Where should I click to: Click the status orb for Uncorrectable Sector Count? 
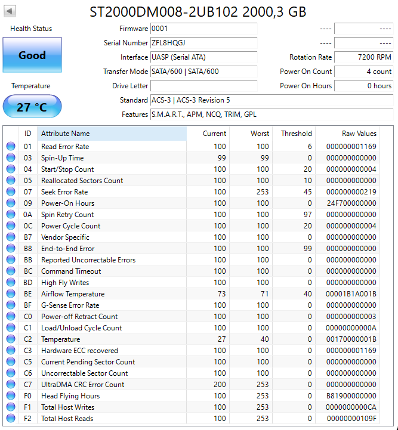[11, 373]
